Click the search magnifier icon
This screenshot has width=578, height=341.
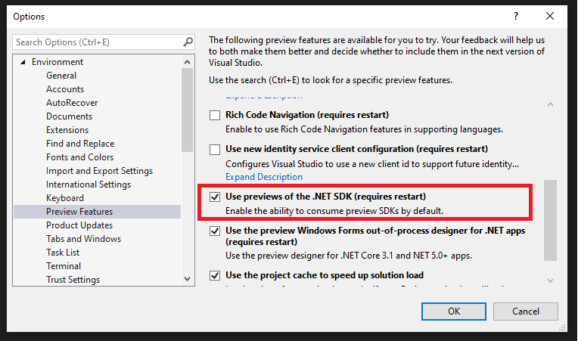188,42
